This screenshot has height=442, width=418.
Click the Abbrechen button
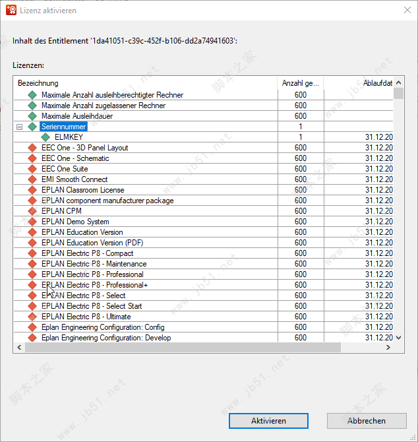[x=367, y=421]
